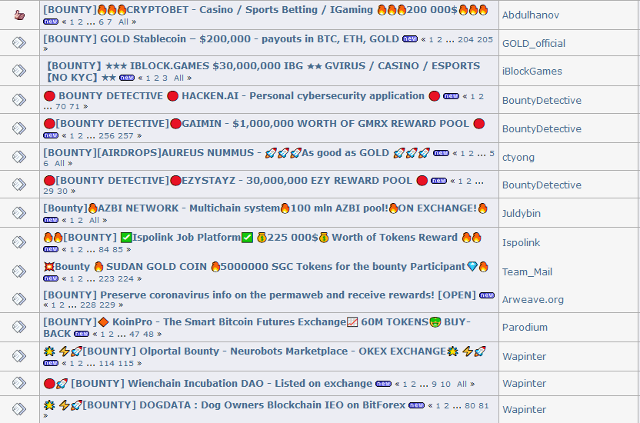Open the KoinPro Futures Exchange thread
This screenshot has height=423, width=640.
257,328
